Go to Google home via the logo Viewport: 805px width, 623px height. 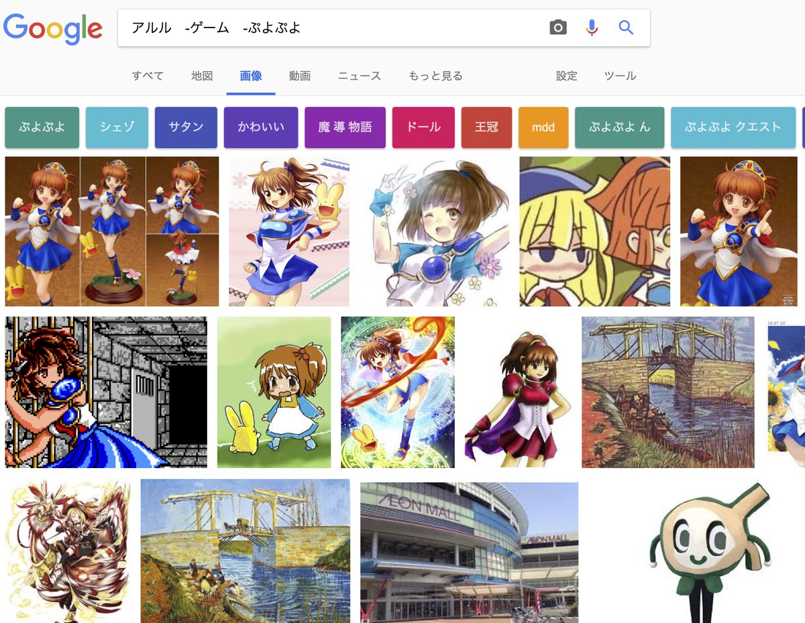tap(53, 29)
